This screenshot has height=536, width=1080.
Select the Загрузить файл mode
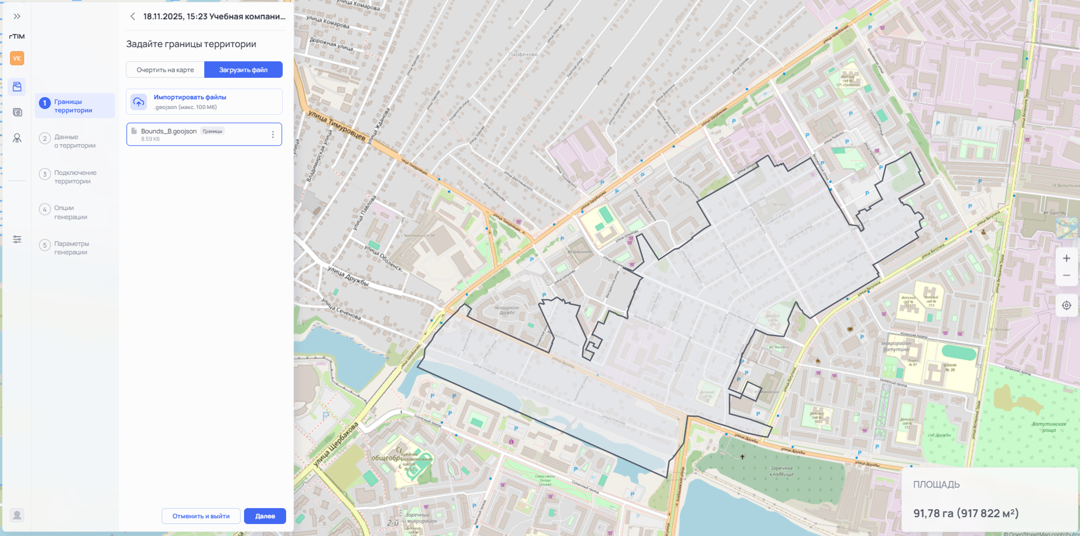243,70
